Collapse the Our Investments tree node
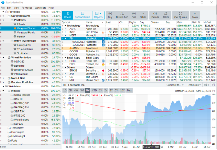This screenshot has height=150, width=217. pos(3,16)
